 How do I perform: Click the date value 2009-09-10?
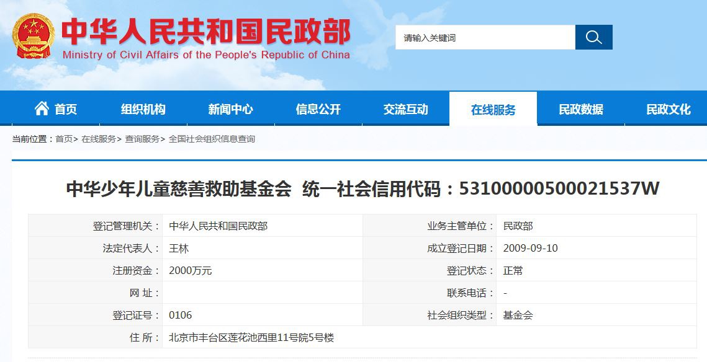coord(530,248)
